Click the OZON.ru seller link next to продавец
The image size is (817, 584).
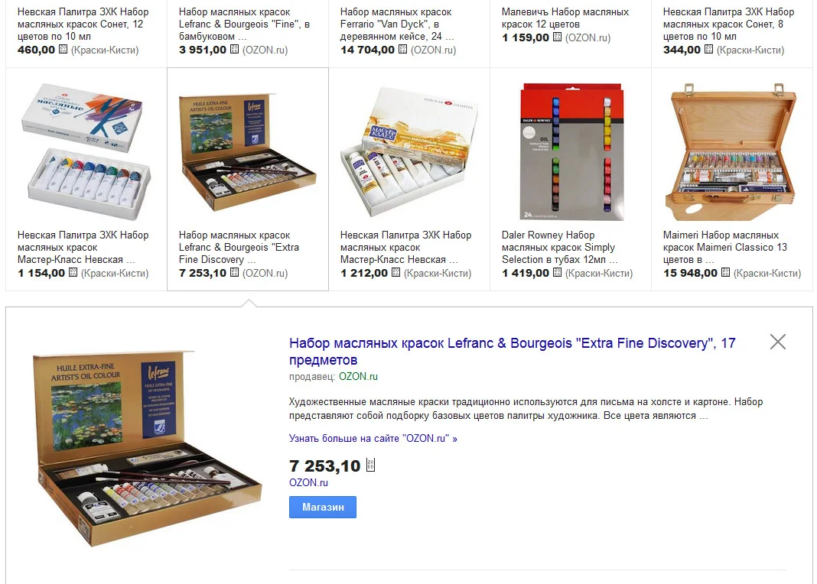click(358, 376)
